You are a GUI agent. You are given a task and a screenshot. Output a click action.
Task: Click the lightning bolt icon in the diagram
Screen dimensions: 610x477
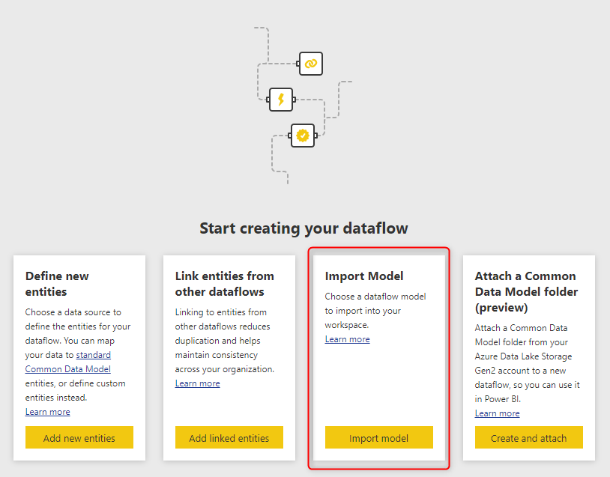281,100
